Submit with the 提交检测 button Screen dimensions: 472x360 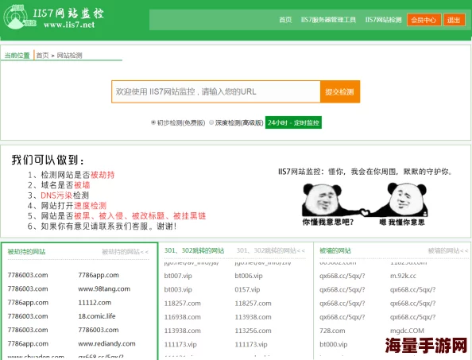pos(340,92)
